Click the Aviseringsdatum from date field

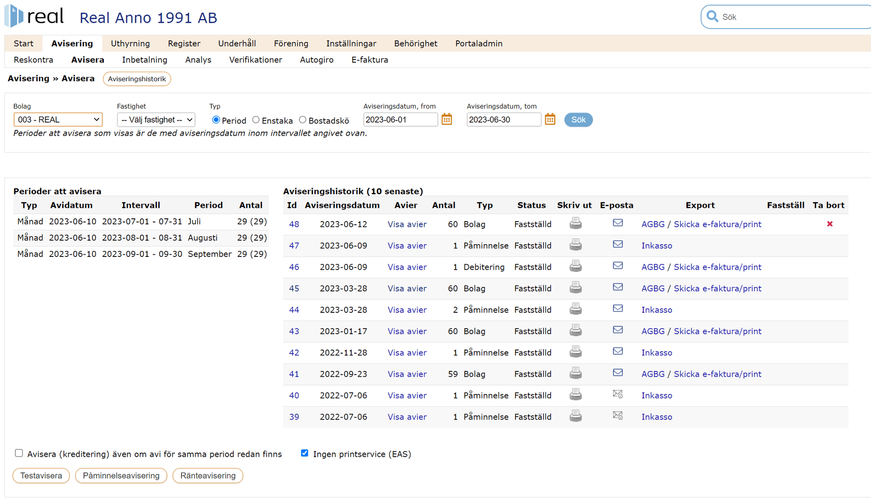click(x=401, y=120)
